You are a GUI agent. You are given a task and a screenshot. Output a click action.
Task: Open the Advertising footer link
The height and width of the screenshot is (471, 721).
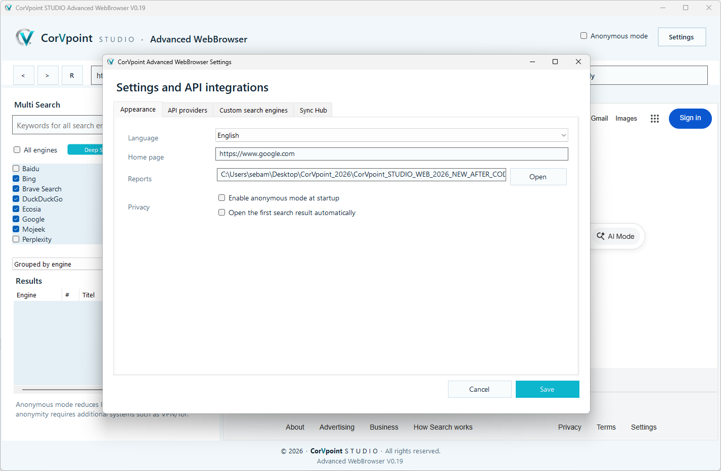tap(337, 427)
